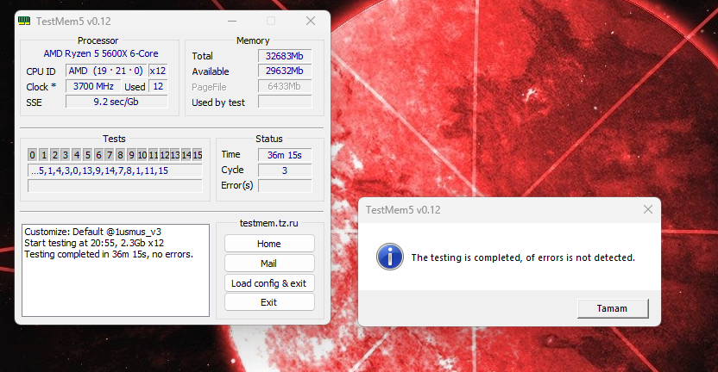Image resolution: width=718 pixels, height=372 pixels.
Task: Click the x12 thread count field
Action: click(x=158, y=71)
